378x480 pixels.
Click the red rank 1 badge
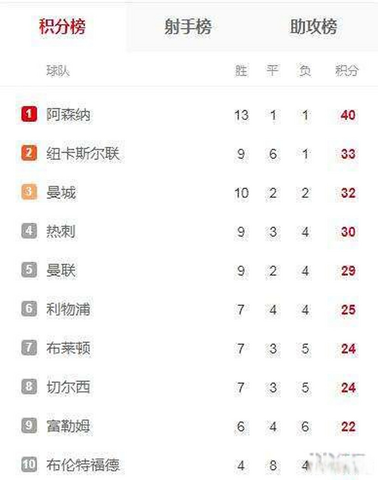click(x=29, y=114)
